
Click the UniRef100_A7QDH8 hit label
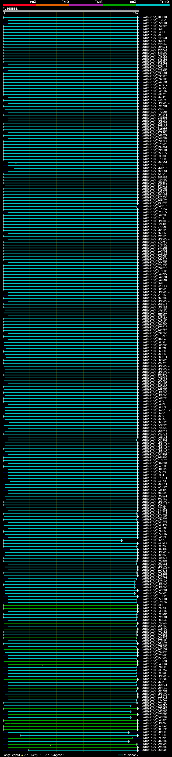154,112
